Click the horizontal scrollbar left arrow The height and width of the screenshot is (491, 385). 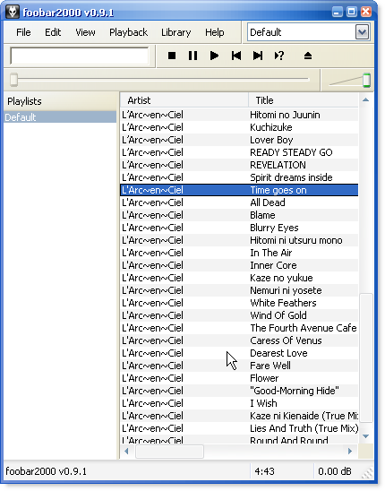point(126,452)
